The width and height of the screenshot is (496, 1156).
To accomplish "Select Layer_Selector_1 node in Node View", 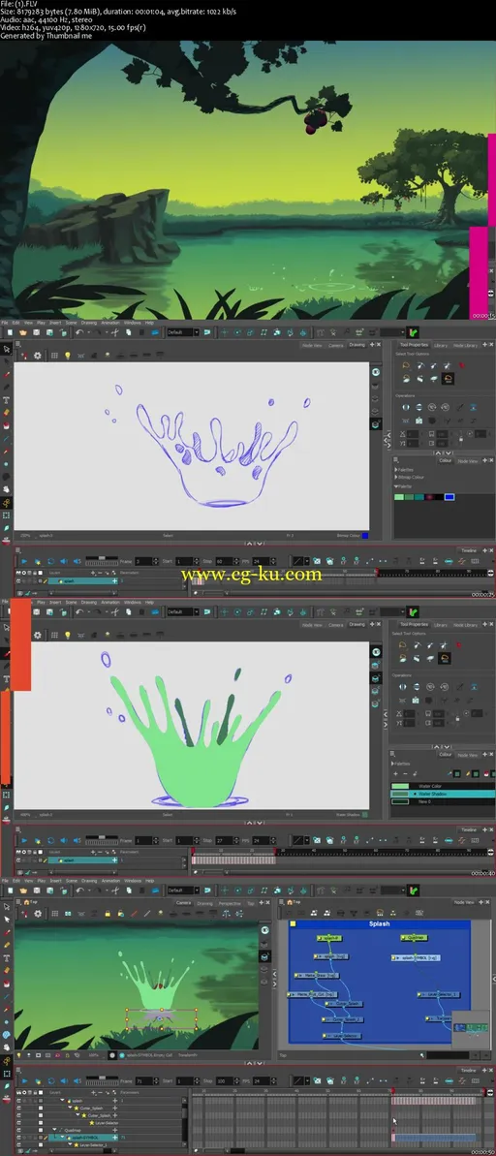I will (x=439, y=994).
